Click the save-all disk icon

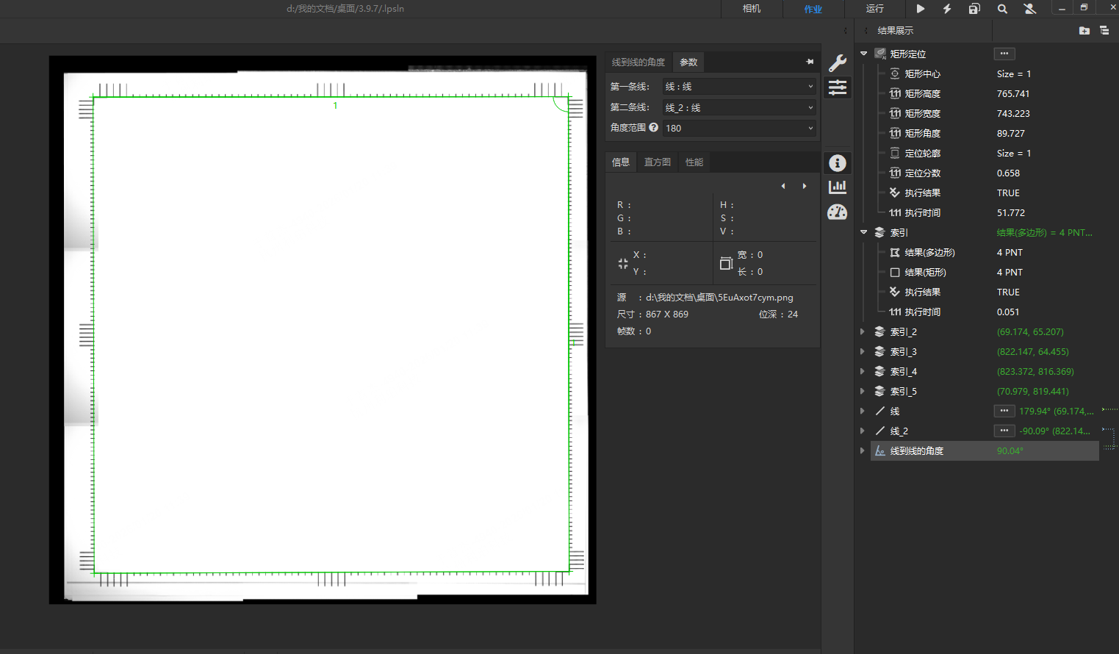click(974, 9)
